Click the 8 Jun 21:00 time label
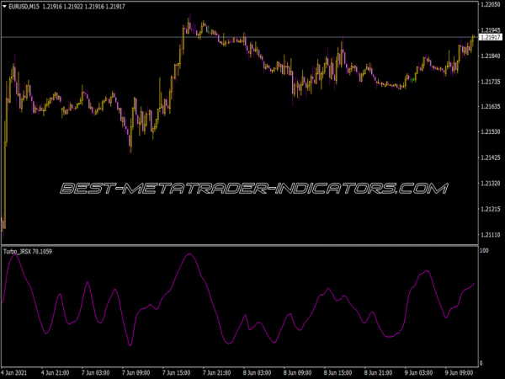 (379, 371)
